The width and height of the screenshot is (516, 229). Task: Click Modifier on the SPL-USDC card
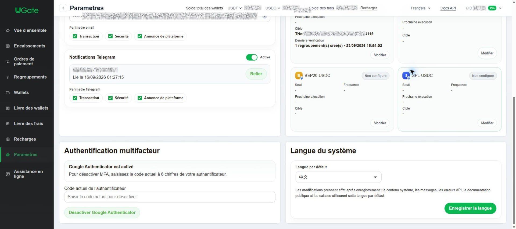click(487, 123)
